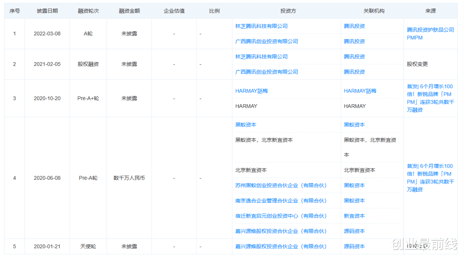Image resolution: width=464 pixels, height=259 pixels.
Task: Click the 数千万人民币 amount cell
Action: pos(129,178)
